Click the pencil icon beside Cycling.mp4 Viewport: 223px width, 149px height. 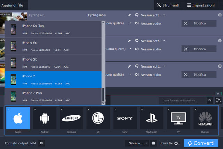(x=129, y=15)
